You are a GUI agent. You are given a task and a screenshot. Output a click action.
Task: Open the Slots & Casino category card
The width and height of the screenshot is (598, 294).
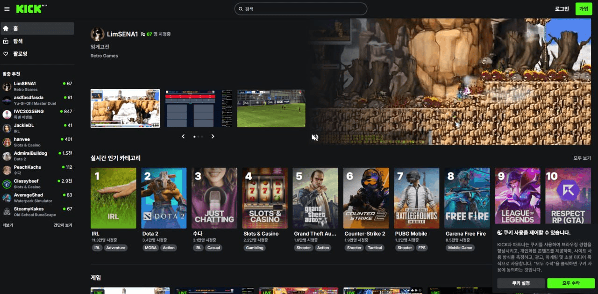point(265,198)
